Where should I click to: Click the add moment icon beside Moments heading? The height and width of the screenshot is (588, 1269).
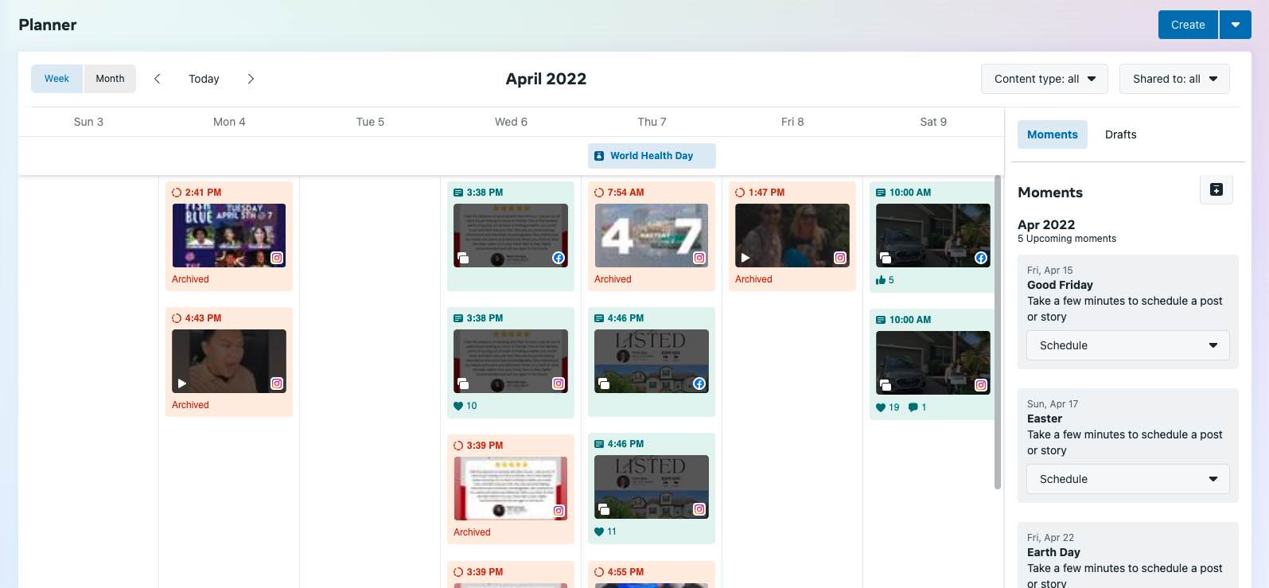[x=1216, y=190]
